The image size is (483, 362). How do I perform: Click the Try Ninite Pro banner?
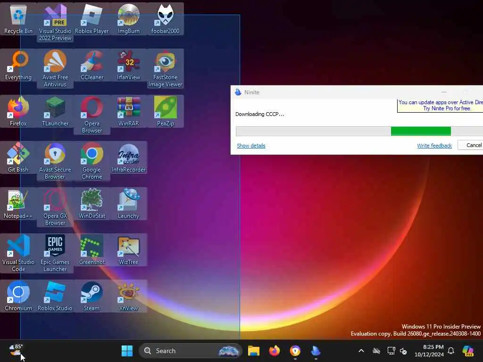pyautogui.click(x=440, y=105)
